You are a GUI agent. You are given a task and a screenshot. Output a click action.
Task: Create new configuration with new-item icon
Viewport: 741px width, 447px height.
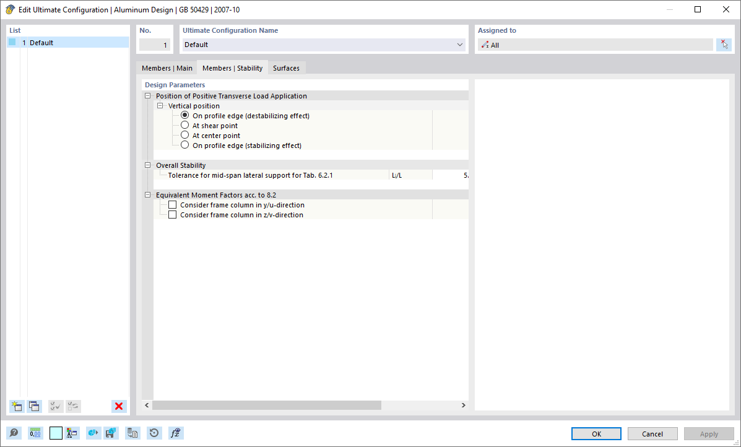tap(16, 406)
